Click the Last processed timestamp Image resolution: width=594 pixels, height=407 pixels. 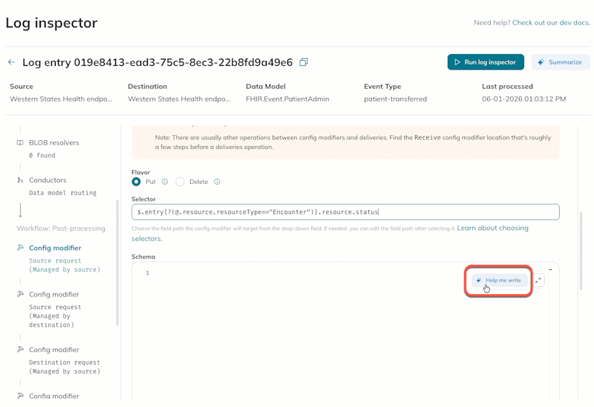tap(524, 99)
